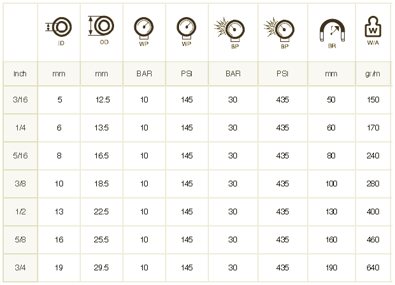Select the 5/16 inch row label
This screenshot has height=285, width=395.
point(20,156)
